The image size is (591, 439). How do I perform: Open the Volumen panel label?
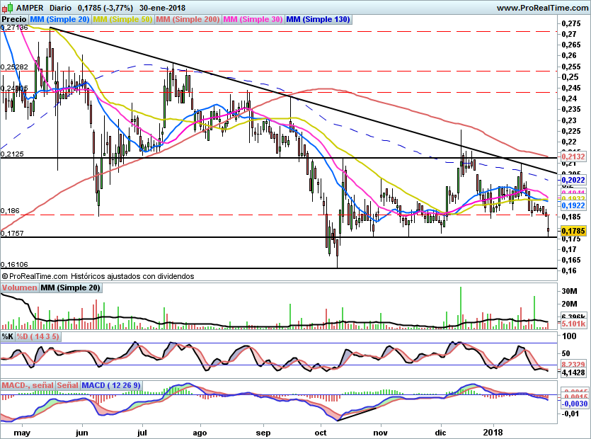[19, 287]
